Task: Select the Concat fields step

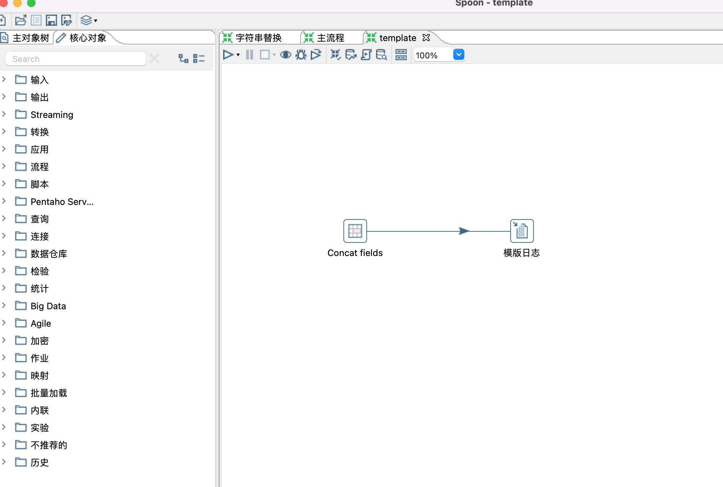Action: point(355,231)
